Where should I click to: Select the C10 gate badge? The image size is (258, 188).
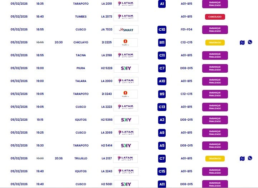click(162, 30)
